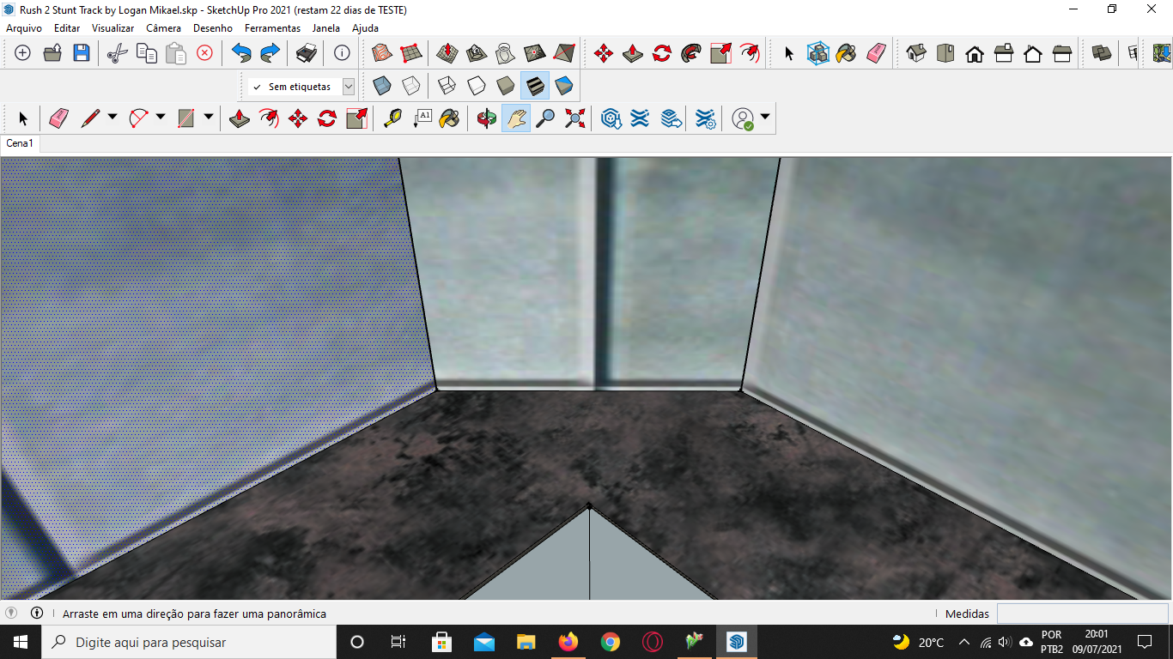Open Firefox from the Windows taskbar
Viewport: 1173px width, 659px height.
(x=568, y=642)
